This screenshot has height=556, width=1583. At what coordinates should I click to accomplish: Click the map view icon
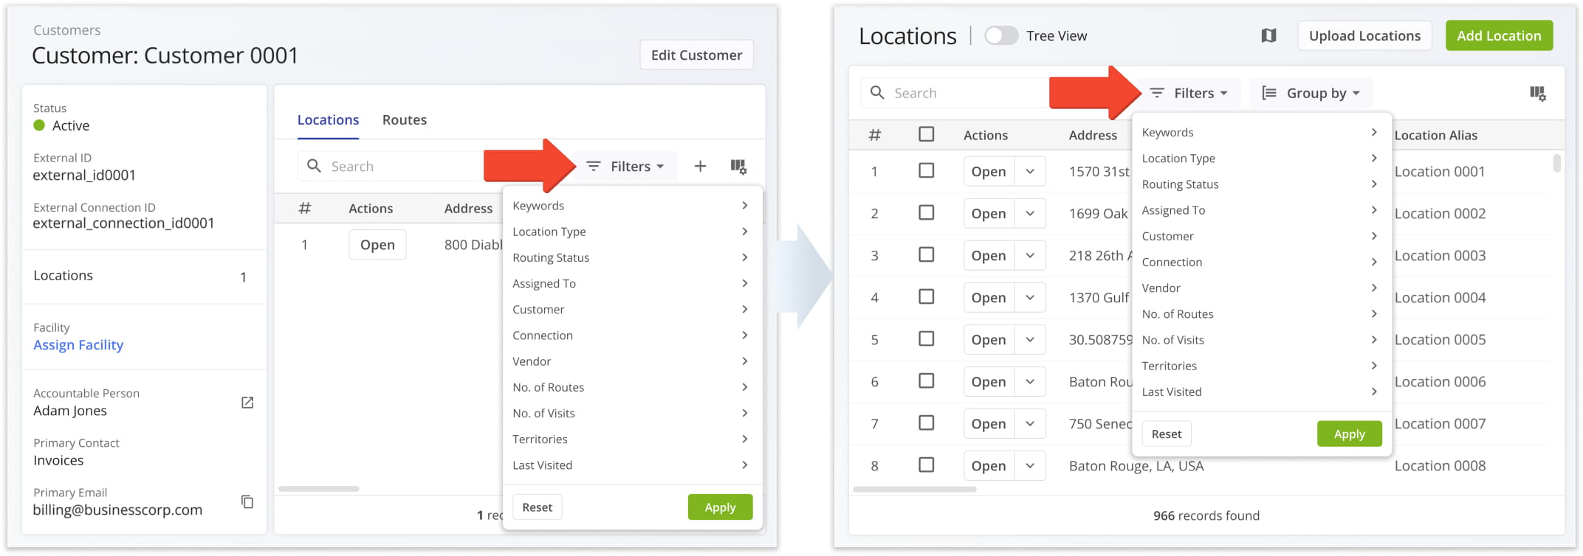tap(1268, 35)
